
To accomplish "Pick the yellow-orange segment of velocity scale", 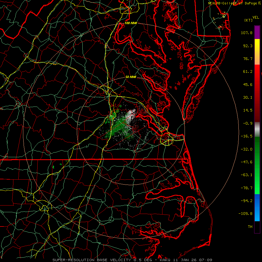I will point(257,52).
